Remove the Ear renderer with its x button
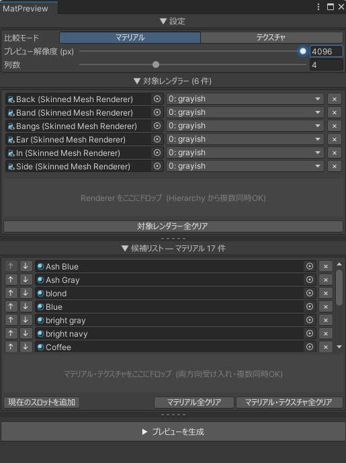 coord(334,139)
